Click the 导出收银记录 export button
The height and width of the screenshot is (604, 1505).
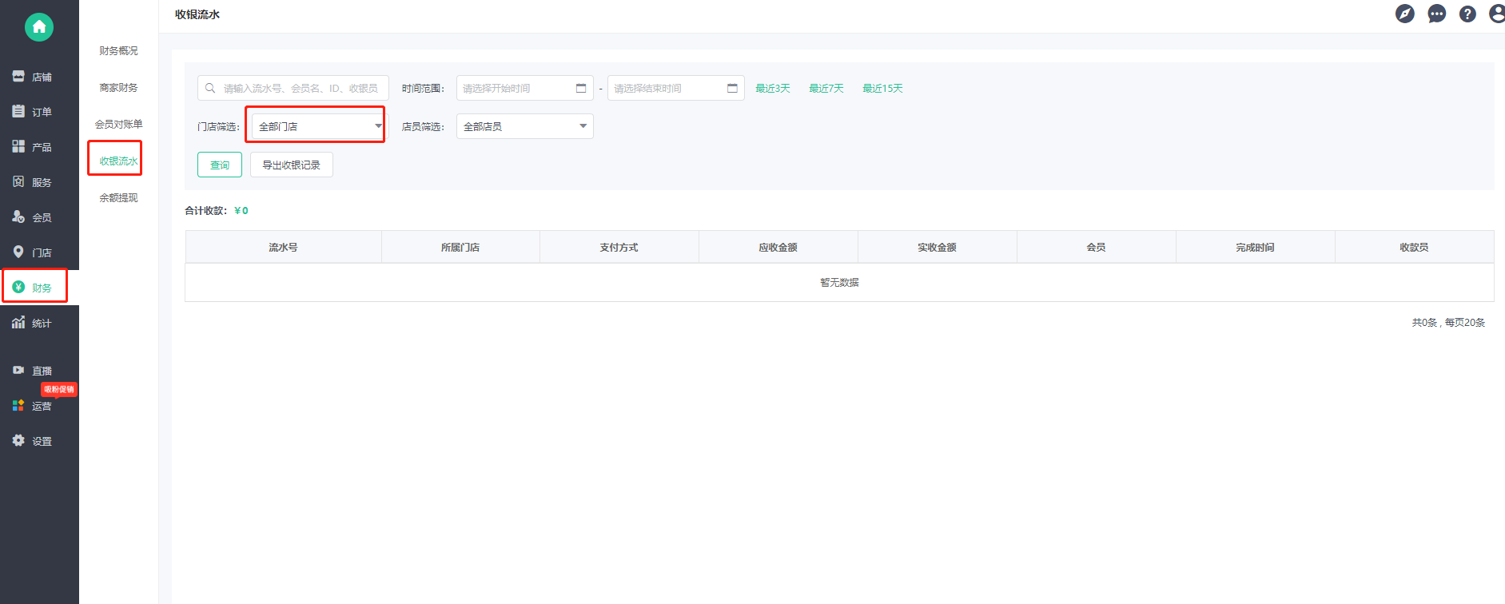point(292,165)
